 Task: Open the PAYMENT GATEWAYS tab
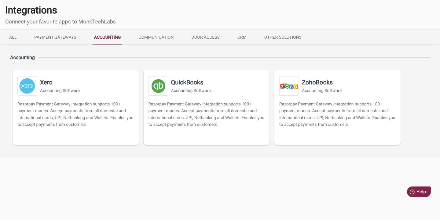(55, 37)
